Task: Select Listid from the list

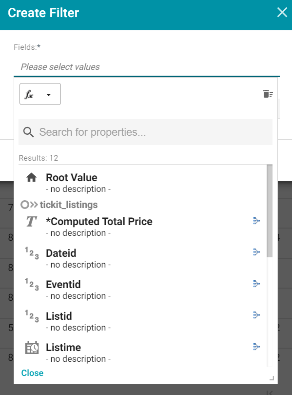Action: click(x=59, y=316)
